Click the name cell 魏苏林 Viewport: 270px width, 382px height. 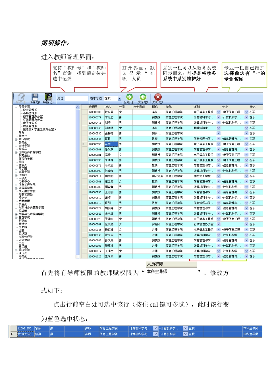pyautogui.click(x=111, y=246)
